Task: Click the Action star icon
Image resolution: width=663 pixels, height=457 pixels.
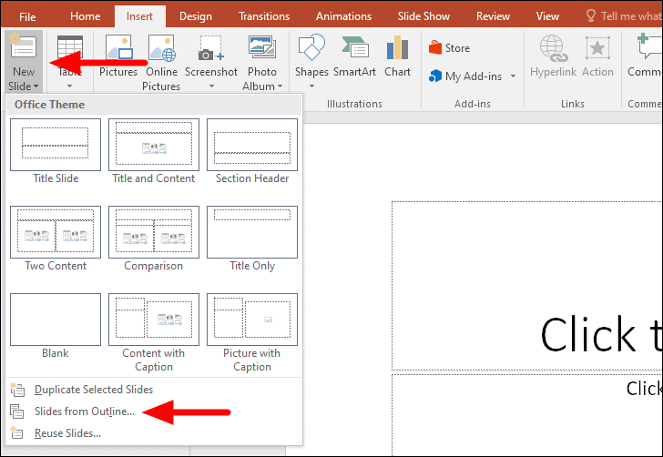Action: tap(597, 47)
